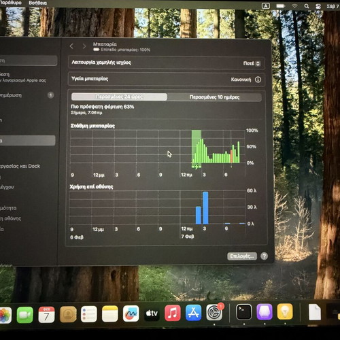Open Spotlight search from the menu bar
340x340 pixels.
307,6
